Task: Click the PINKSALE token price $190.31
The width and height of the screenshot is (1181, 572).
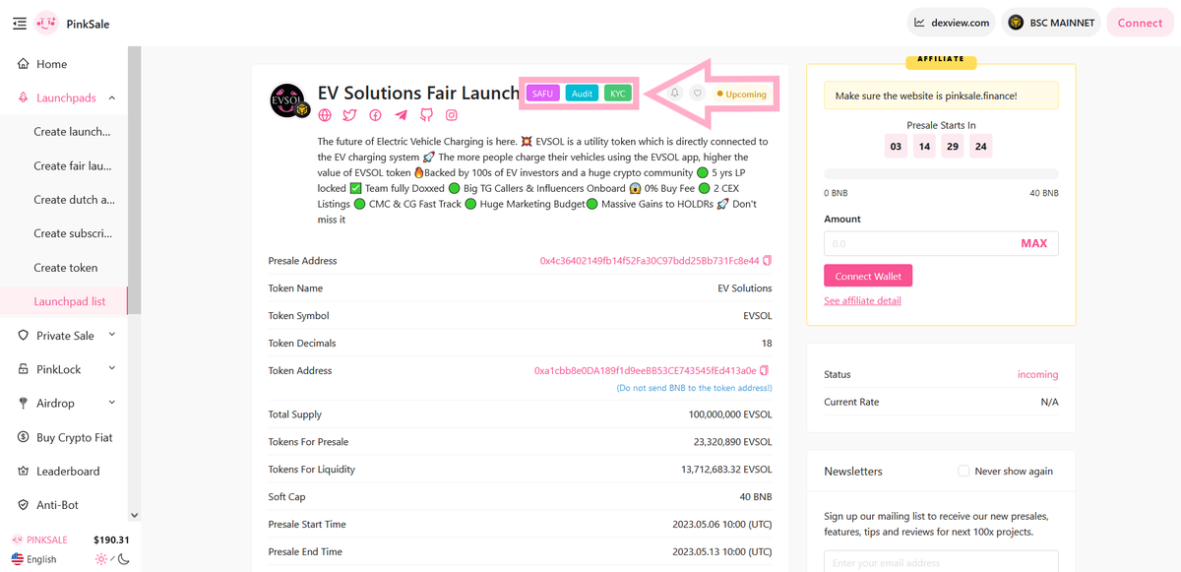Action: pyautogui.click(x=111, y=540)
